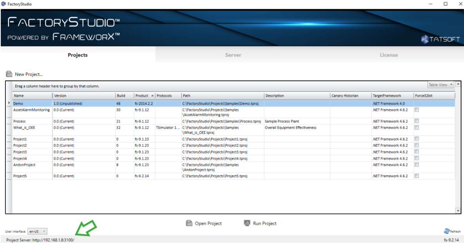Screen dimensions: 464x243
Task: Enable Force32bit for the Process project
Action: (417, 121)
